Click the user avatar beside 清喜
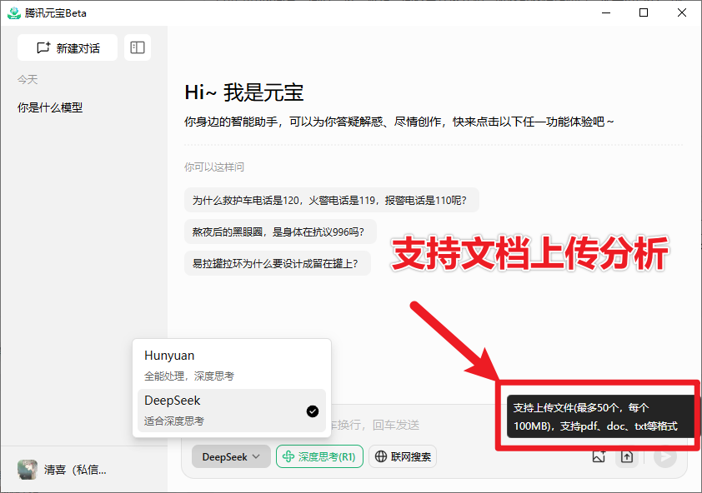The image size is (702, 493). point(28,469)
